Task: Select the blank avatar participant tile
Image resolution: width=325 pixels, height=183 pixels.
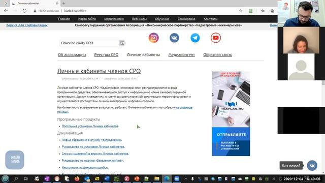Action: coord(301,67)
